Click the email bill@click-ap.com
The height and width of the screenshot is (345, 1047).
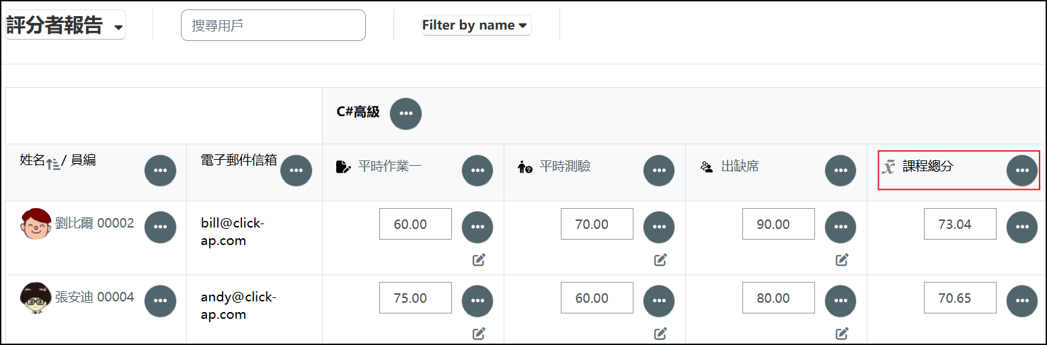click(x=233, y=232)
